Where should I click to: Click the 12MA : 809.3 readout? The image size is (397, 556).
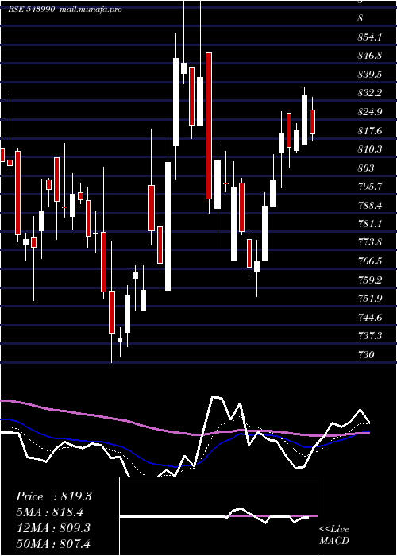(x=54, y=528)
